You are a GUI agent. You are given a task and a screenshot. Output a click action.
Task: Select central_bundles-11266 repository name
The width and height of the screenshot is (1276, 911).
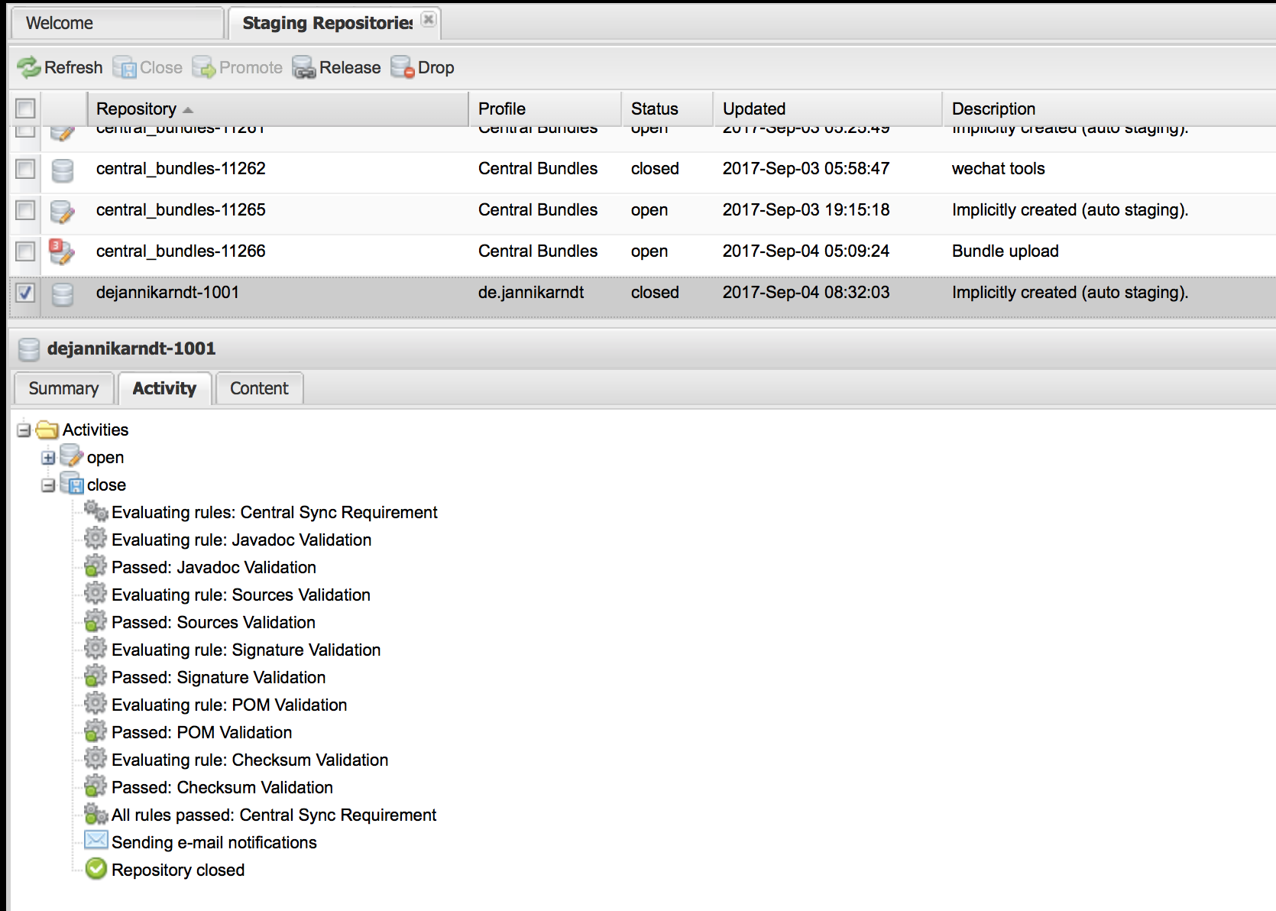point(181,251)
